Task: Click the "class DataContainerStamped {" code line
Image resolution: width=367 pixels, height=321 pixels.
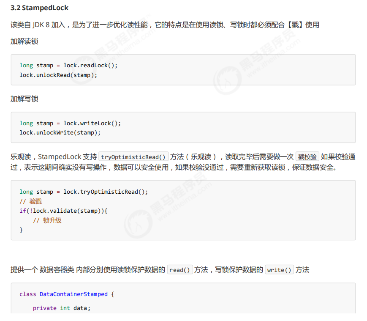Action: tap(67, 294)
